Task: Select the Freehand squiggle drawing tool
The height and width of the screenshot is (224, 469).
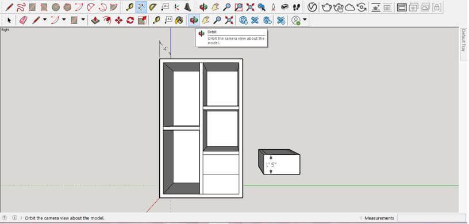Action: [21, 7]
